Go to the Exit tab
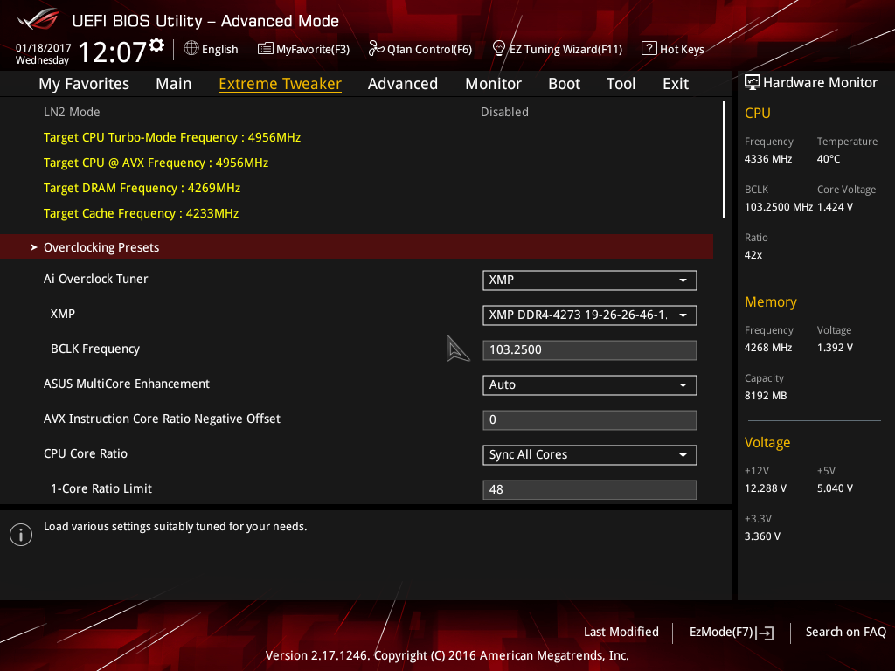The width and height of the screenshot is (895, 671). pos(676,84)
